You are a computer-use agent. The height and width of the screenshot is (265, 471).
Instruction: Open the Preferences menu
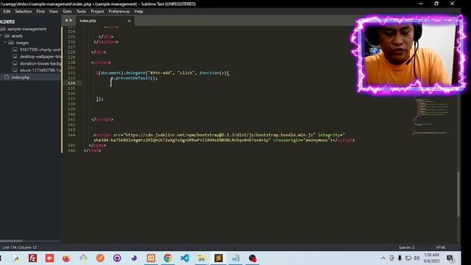119,12
